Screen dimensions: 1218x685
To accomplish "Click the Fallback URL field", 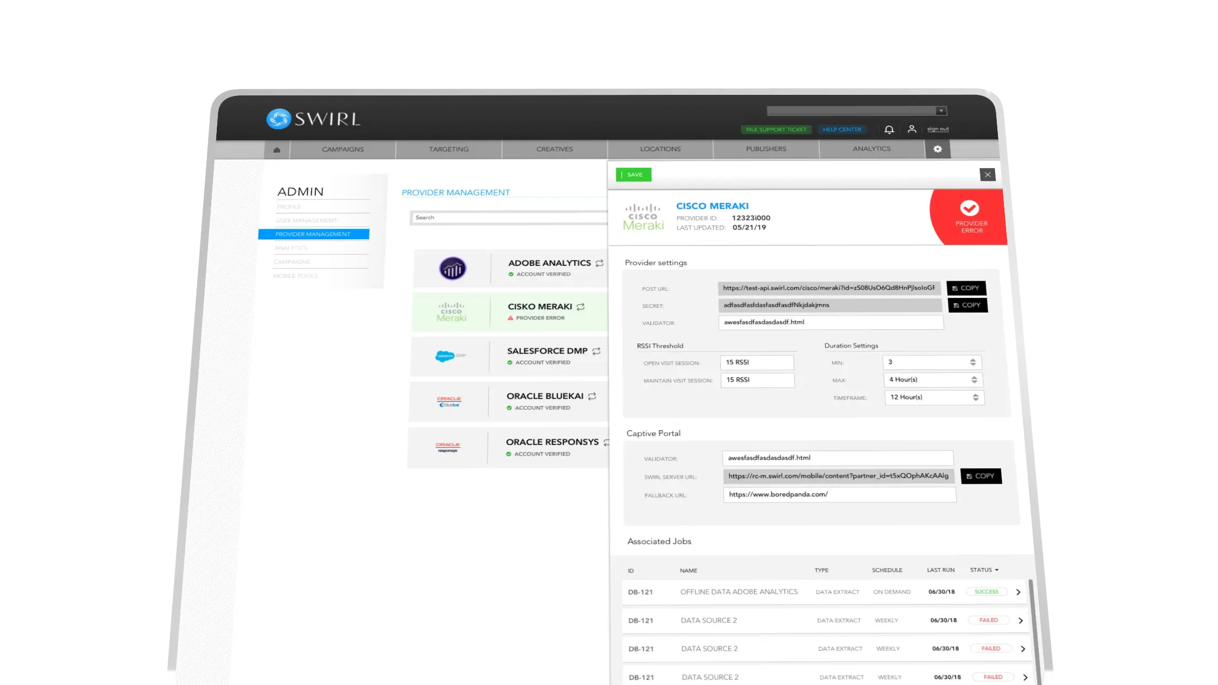I will click(840, 495).
